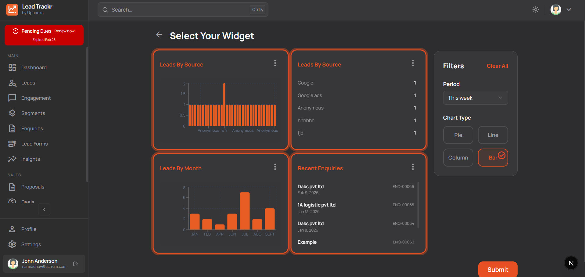Select the Line chart type
The width and height of the screenshot is (585, 277).
[x=493, y=135]
